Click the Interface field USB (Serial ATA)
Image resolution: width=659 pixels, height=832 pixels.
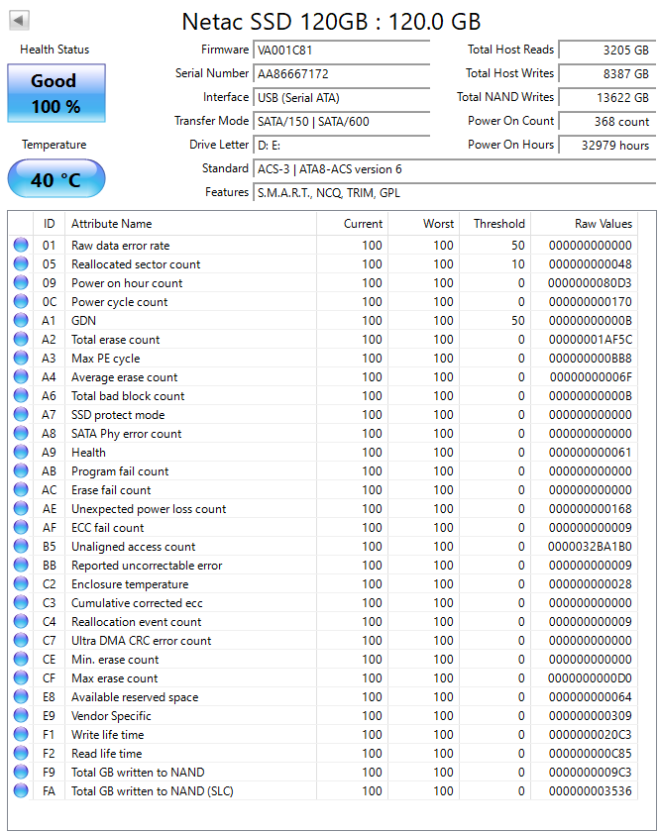tap(342, 98)
